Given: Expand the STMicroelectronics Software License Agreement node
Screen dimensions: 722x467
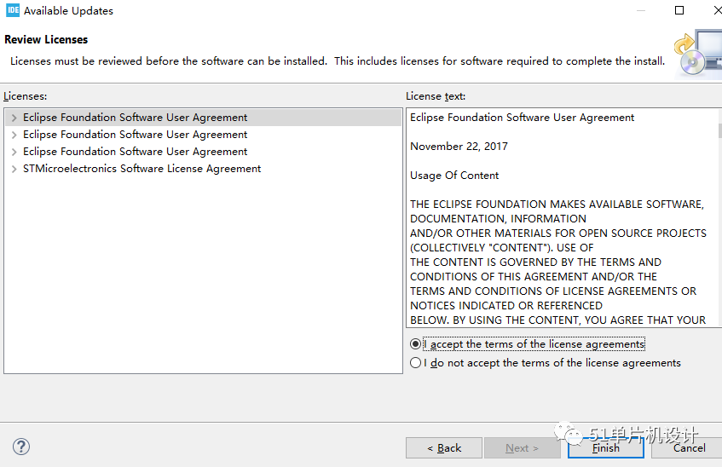Looking at the screenshot, I should pyautogui.click(x=14, y=169).
